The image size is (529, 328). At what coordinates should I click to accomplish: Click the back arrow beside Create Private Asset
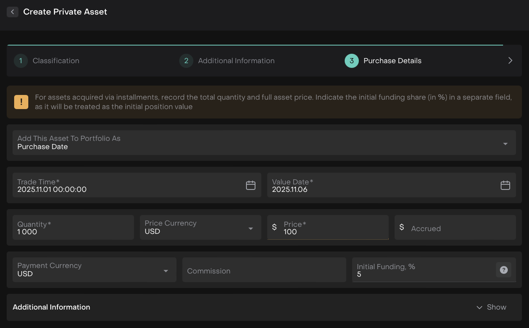[x=13, y=12]
